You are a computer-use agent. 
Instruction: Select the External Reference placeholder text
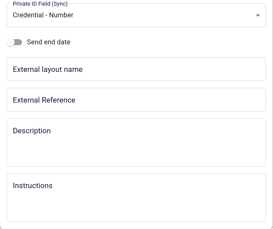point(44,100)
